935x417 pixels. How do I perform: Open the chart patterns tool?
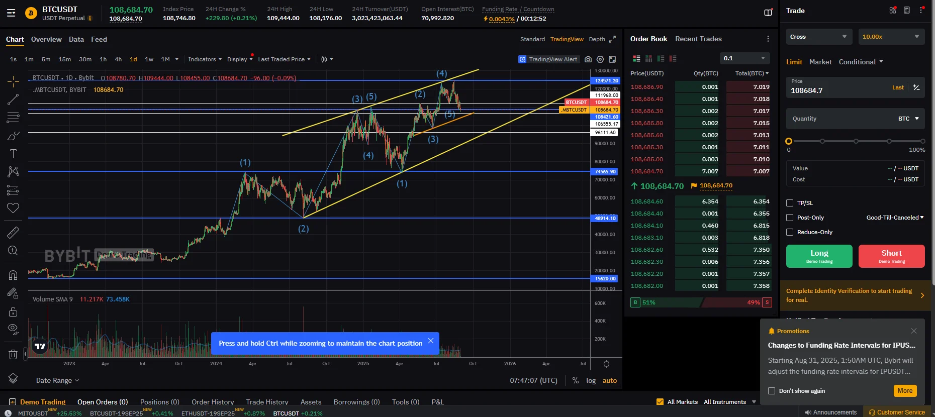pos(13,172)
